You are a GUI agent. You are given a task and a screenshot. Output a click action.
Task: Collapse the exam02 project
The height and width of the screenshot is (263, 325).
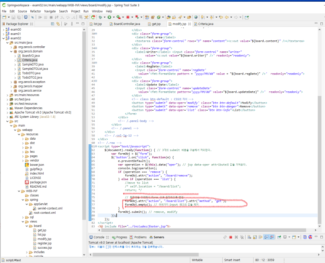(3, 38)
